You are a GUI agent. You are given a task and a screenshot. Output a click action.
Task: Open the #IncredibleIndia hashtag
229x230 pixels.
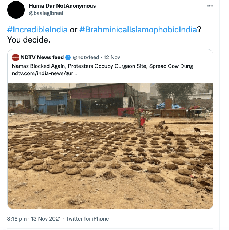(37, 29)
